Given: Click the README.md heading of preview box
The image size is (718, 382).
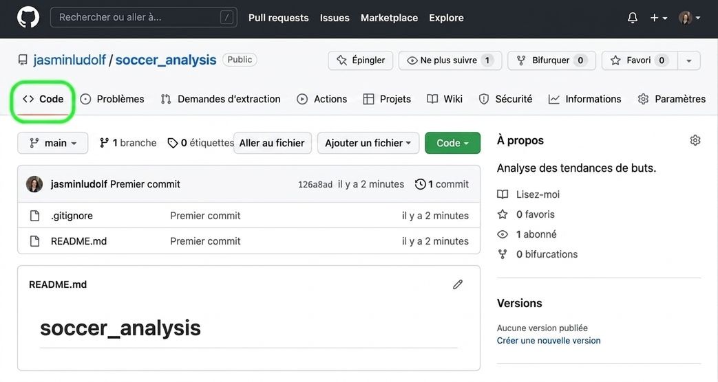Looking at the screenshot, I should click(x=58, y=284).
